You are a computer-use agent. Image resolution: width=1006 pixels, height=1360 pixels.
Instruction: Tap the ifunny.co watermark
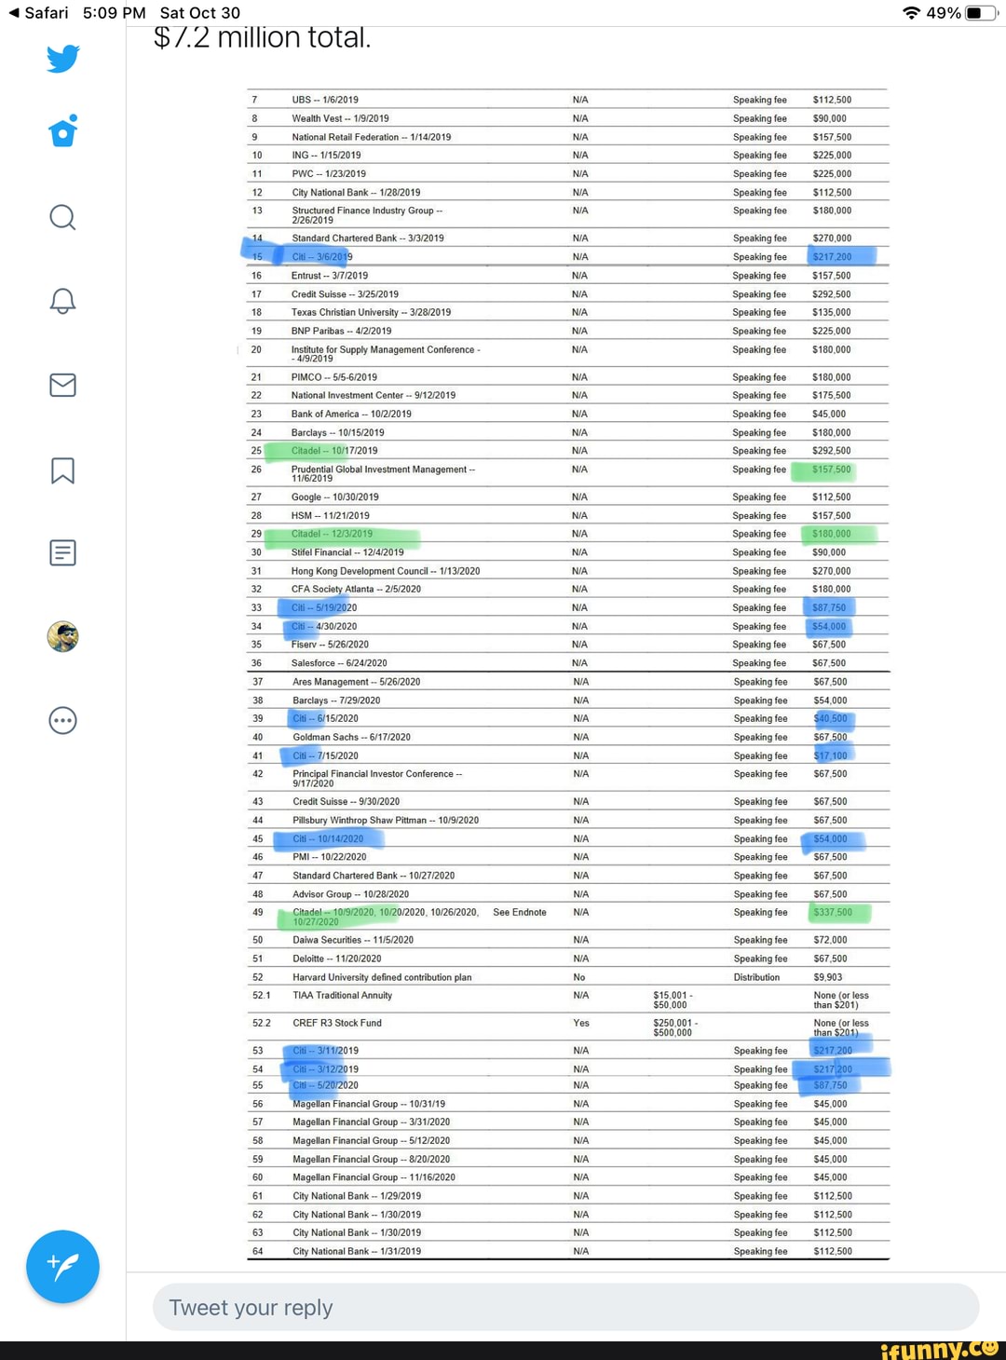(x=939, y=1349)
